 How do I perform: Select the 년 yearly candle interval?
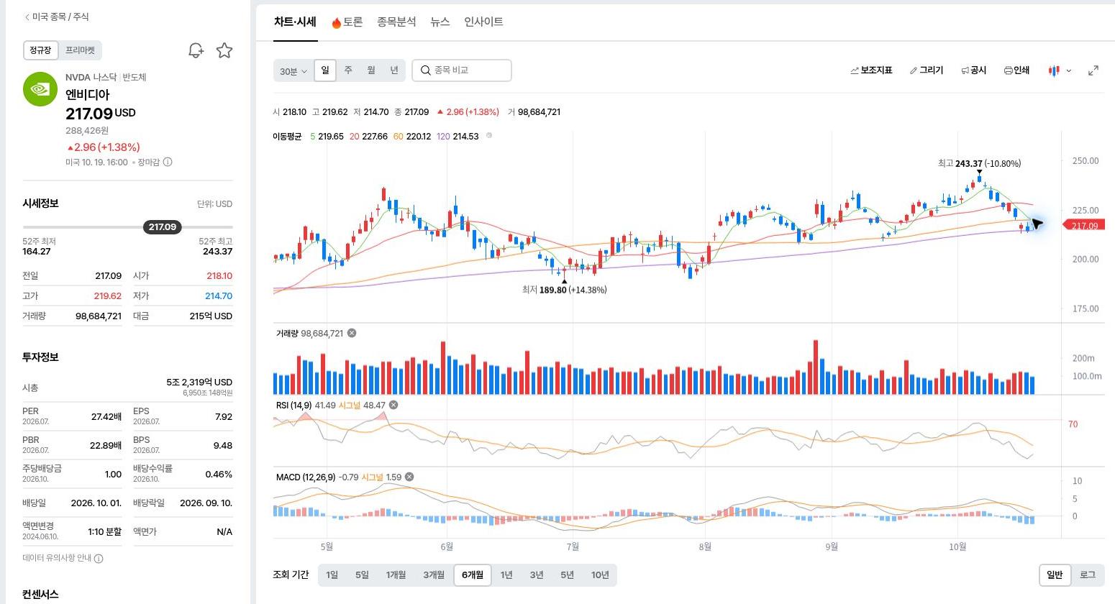(x=394, y=70)
